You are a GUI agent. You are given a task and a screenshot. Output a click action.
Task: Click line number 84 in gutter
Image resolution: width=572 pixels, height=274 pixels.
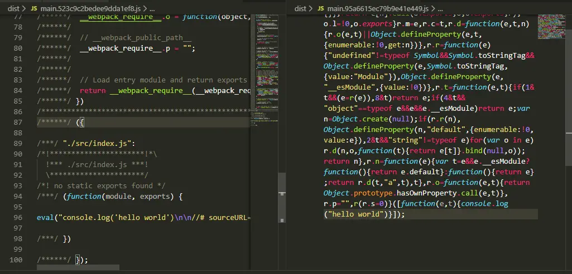[18, 91]
